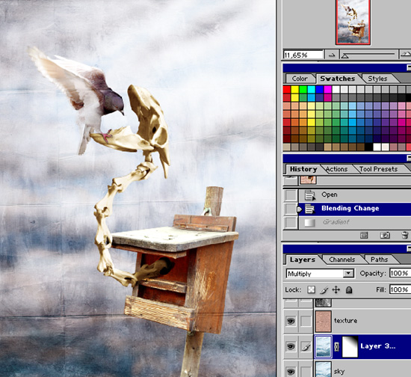Toggle dialog box next to Blending Change

pyautogui.click(x=291, y=209)
